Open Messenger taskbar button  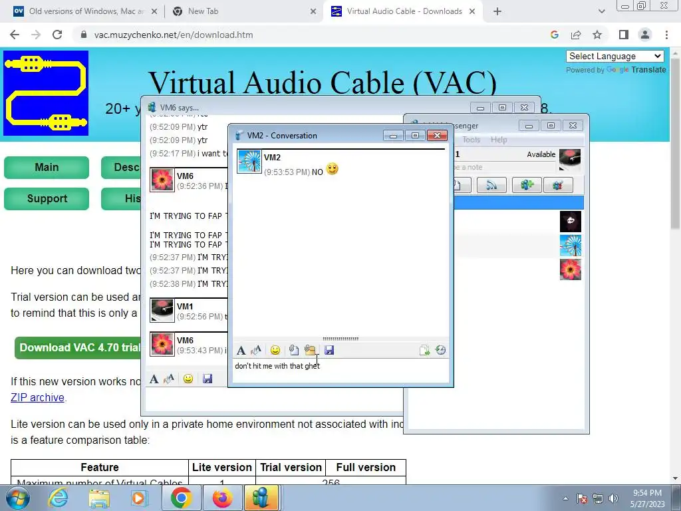click(x=261, y=498)
